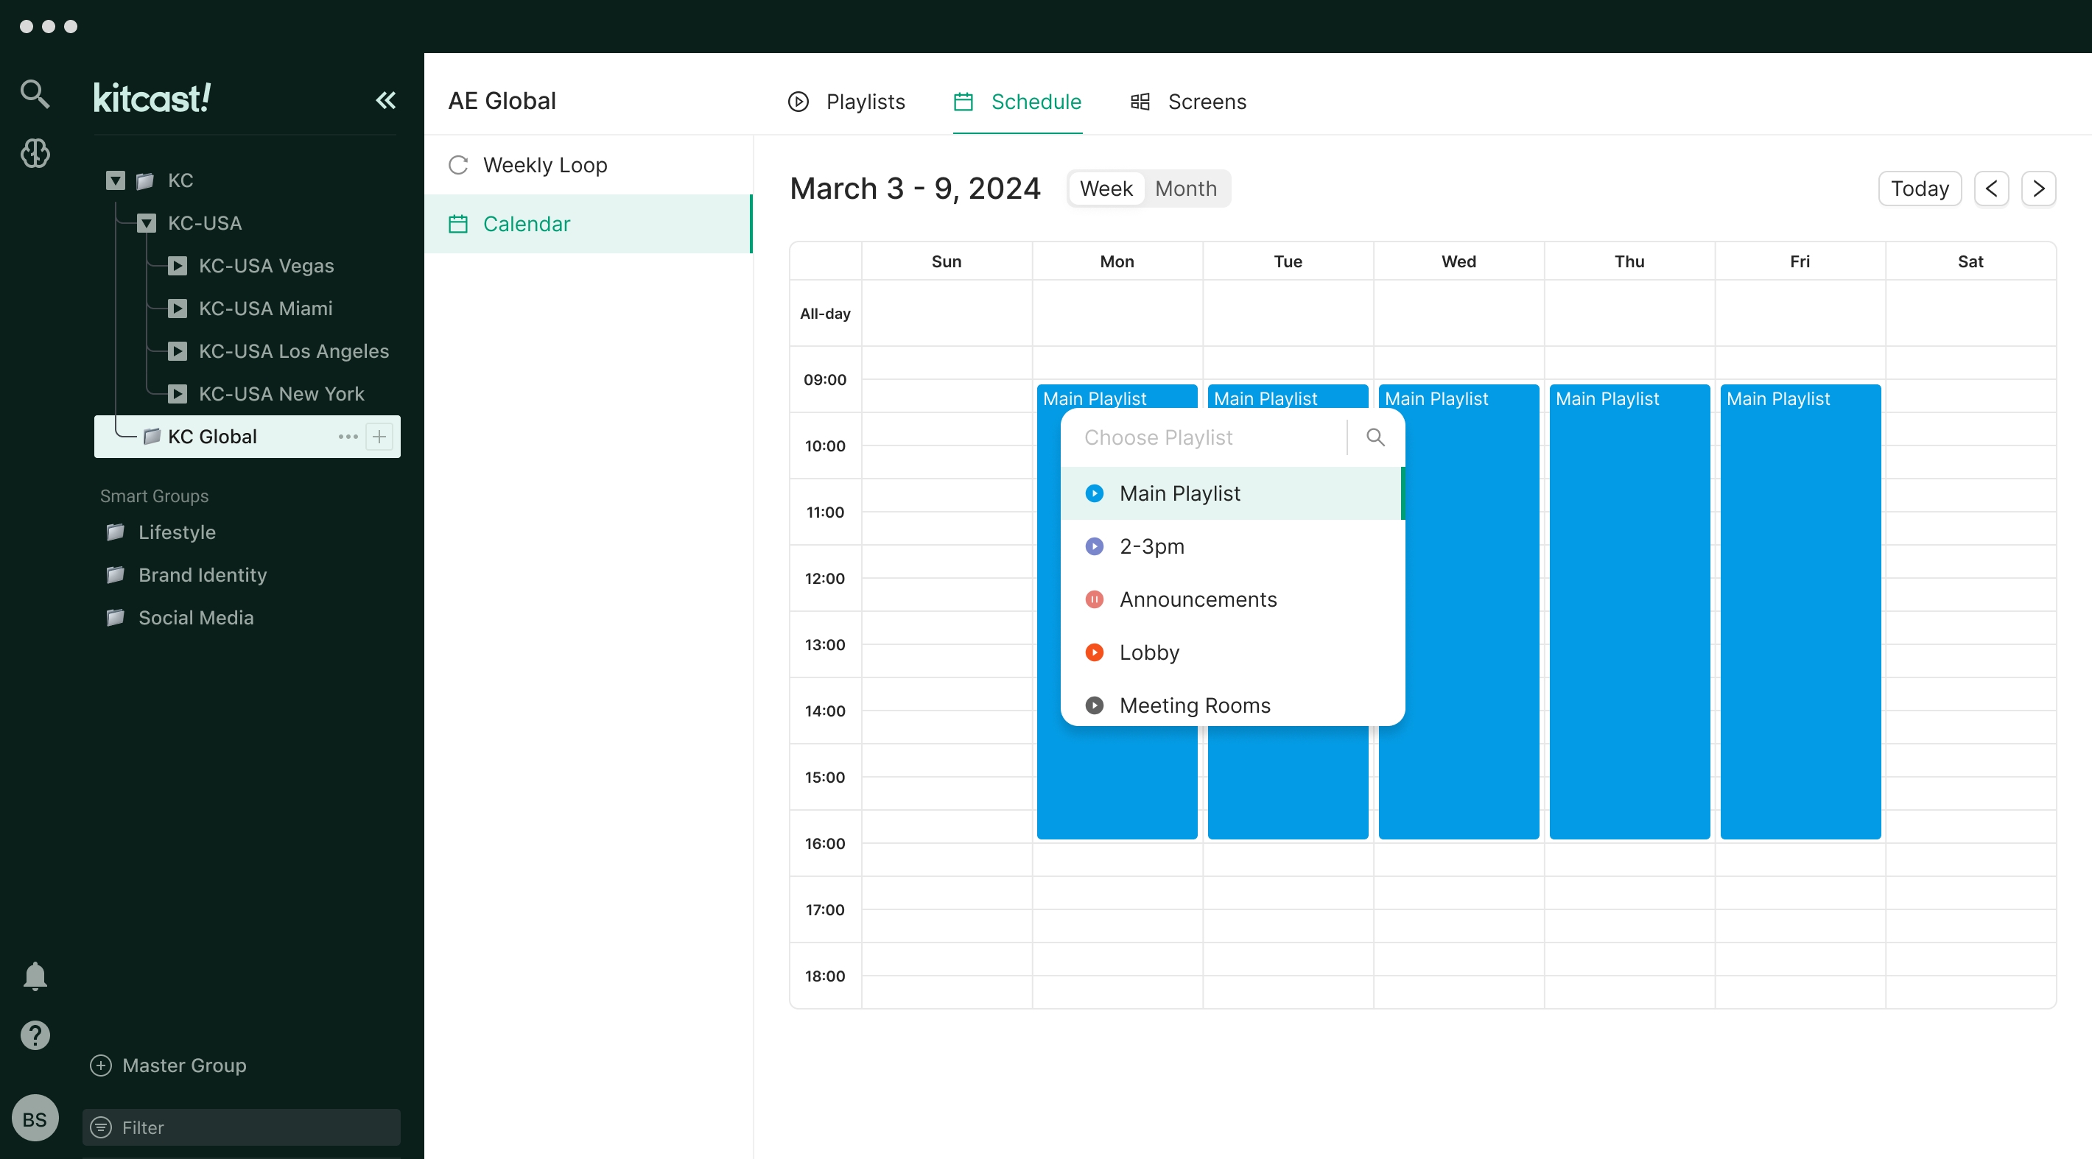Screen dimensions: 2092x1159
Task: Click the Today button
Action: click(1919, 189)
